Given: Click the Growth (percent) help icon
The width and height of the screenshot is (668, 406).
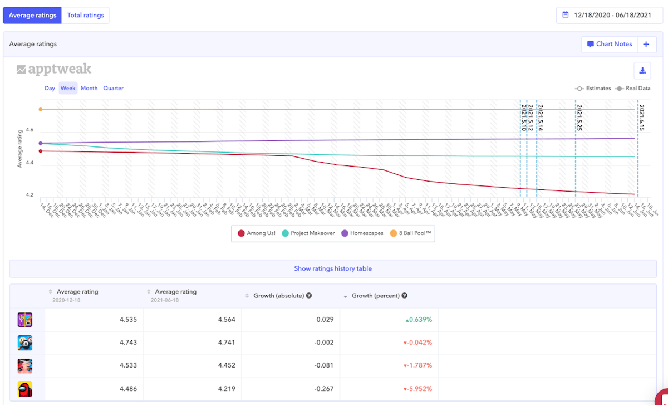Looking at the screenshot, I should (404, 296).
